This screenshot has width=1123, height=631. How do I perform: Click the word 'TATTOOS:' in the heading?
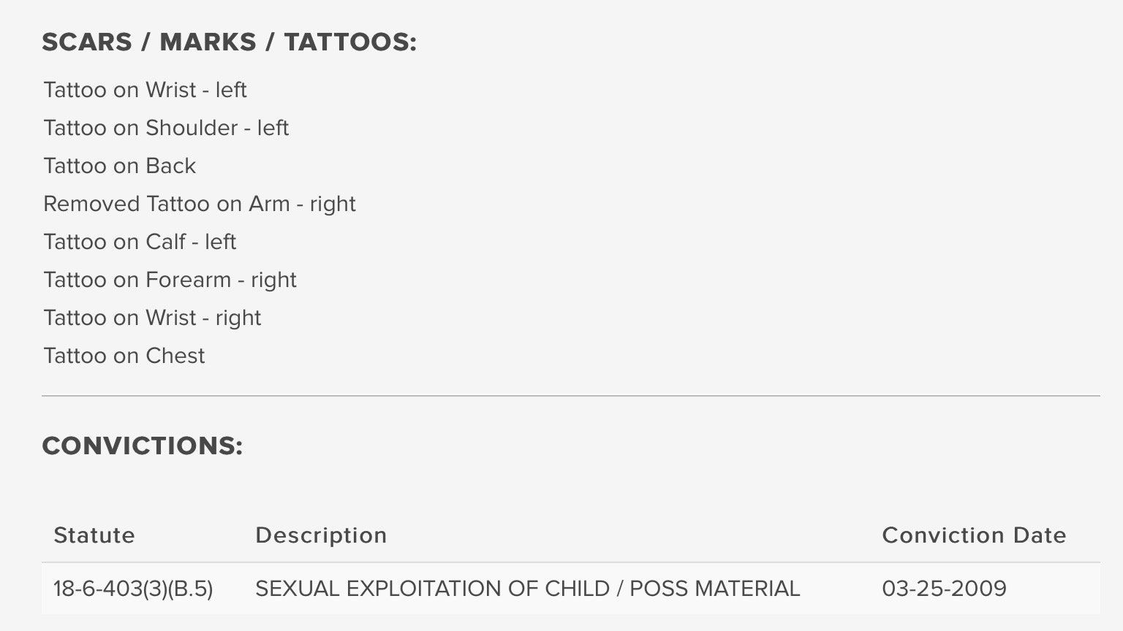pyautogui.click(x=350, y=42)
